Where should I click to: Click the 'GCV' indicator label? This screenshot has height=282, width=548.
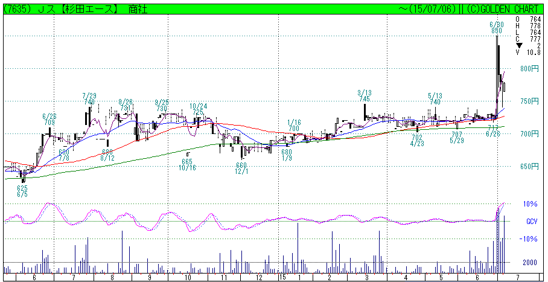pyautogui.click(x=533, y=222)
